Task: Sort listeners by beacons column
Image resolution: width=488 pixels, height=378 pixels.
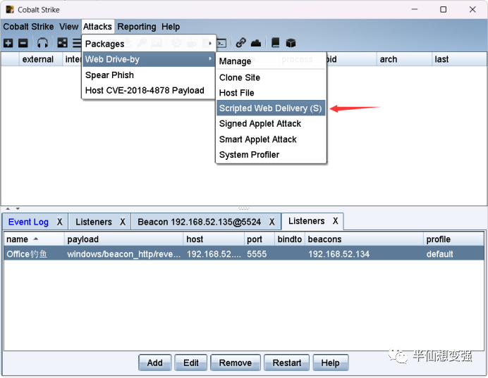Action: 364,239
